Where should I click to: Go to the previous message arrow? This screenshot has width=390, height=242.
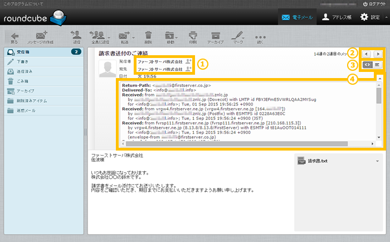(367, 54)
